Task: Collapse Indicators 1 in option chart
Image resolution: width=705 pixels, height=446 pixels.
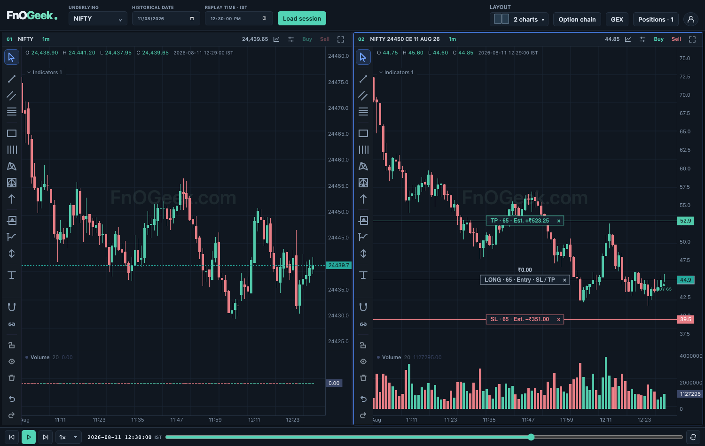Action: (x=396, y=72)
